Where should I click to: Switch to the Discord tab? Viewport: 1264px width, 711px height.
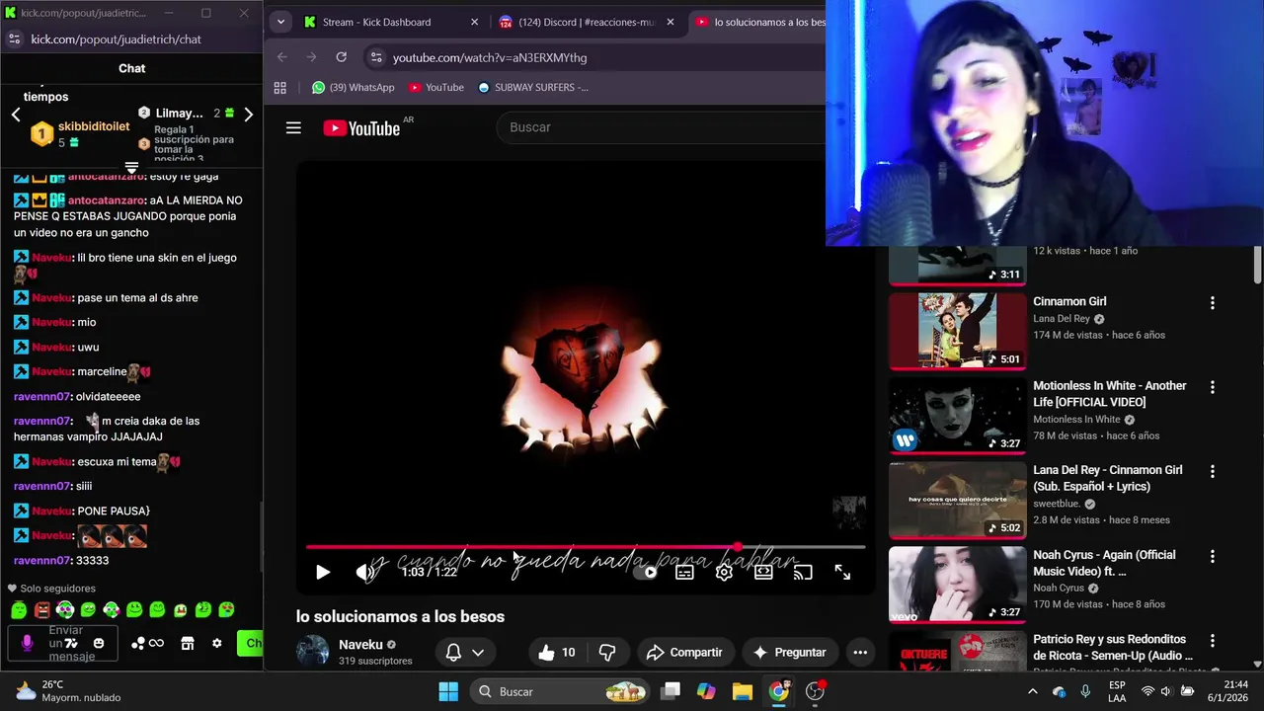587,22
